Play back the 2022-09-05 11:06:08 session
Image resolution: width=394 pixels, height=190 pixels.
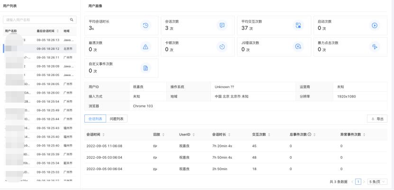point(155,146)
